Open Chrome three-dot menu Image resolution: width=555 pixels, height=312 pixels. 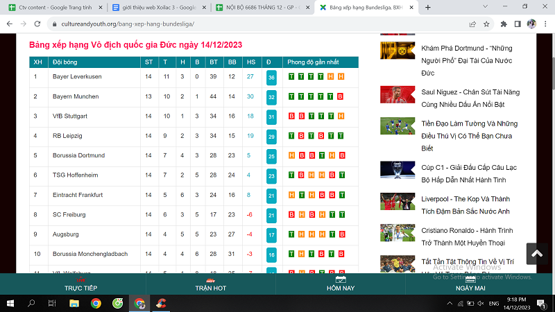tap(545, 24)
